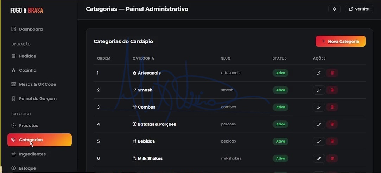Click the notification bell icon
Image resolution: width=381 pixels, height=173 pixels.
click(x=334, y=9)
